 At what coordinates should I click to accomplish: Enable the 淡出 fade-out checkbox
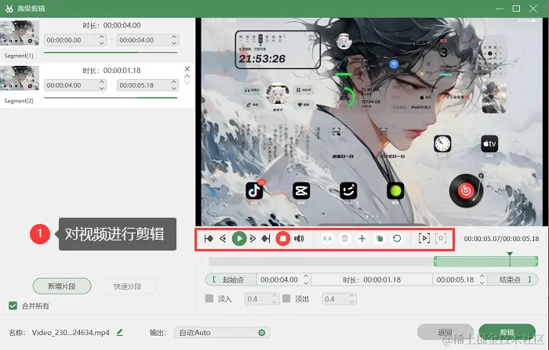286,298
